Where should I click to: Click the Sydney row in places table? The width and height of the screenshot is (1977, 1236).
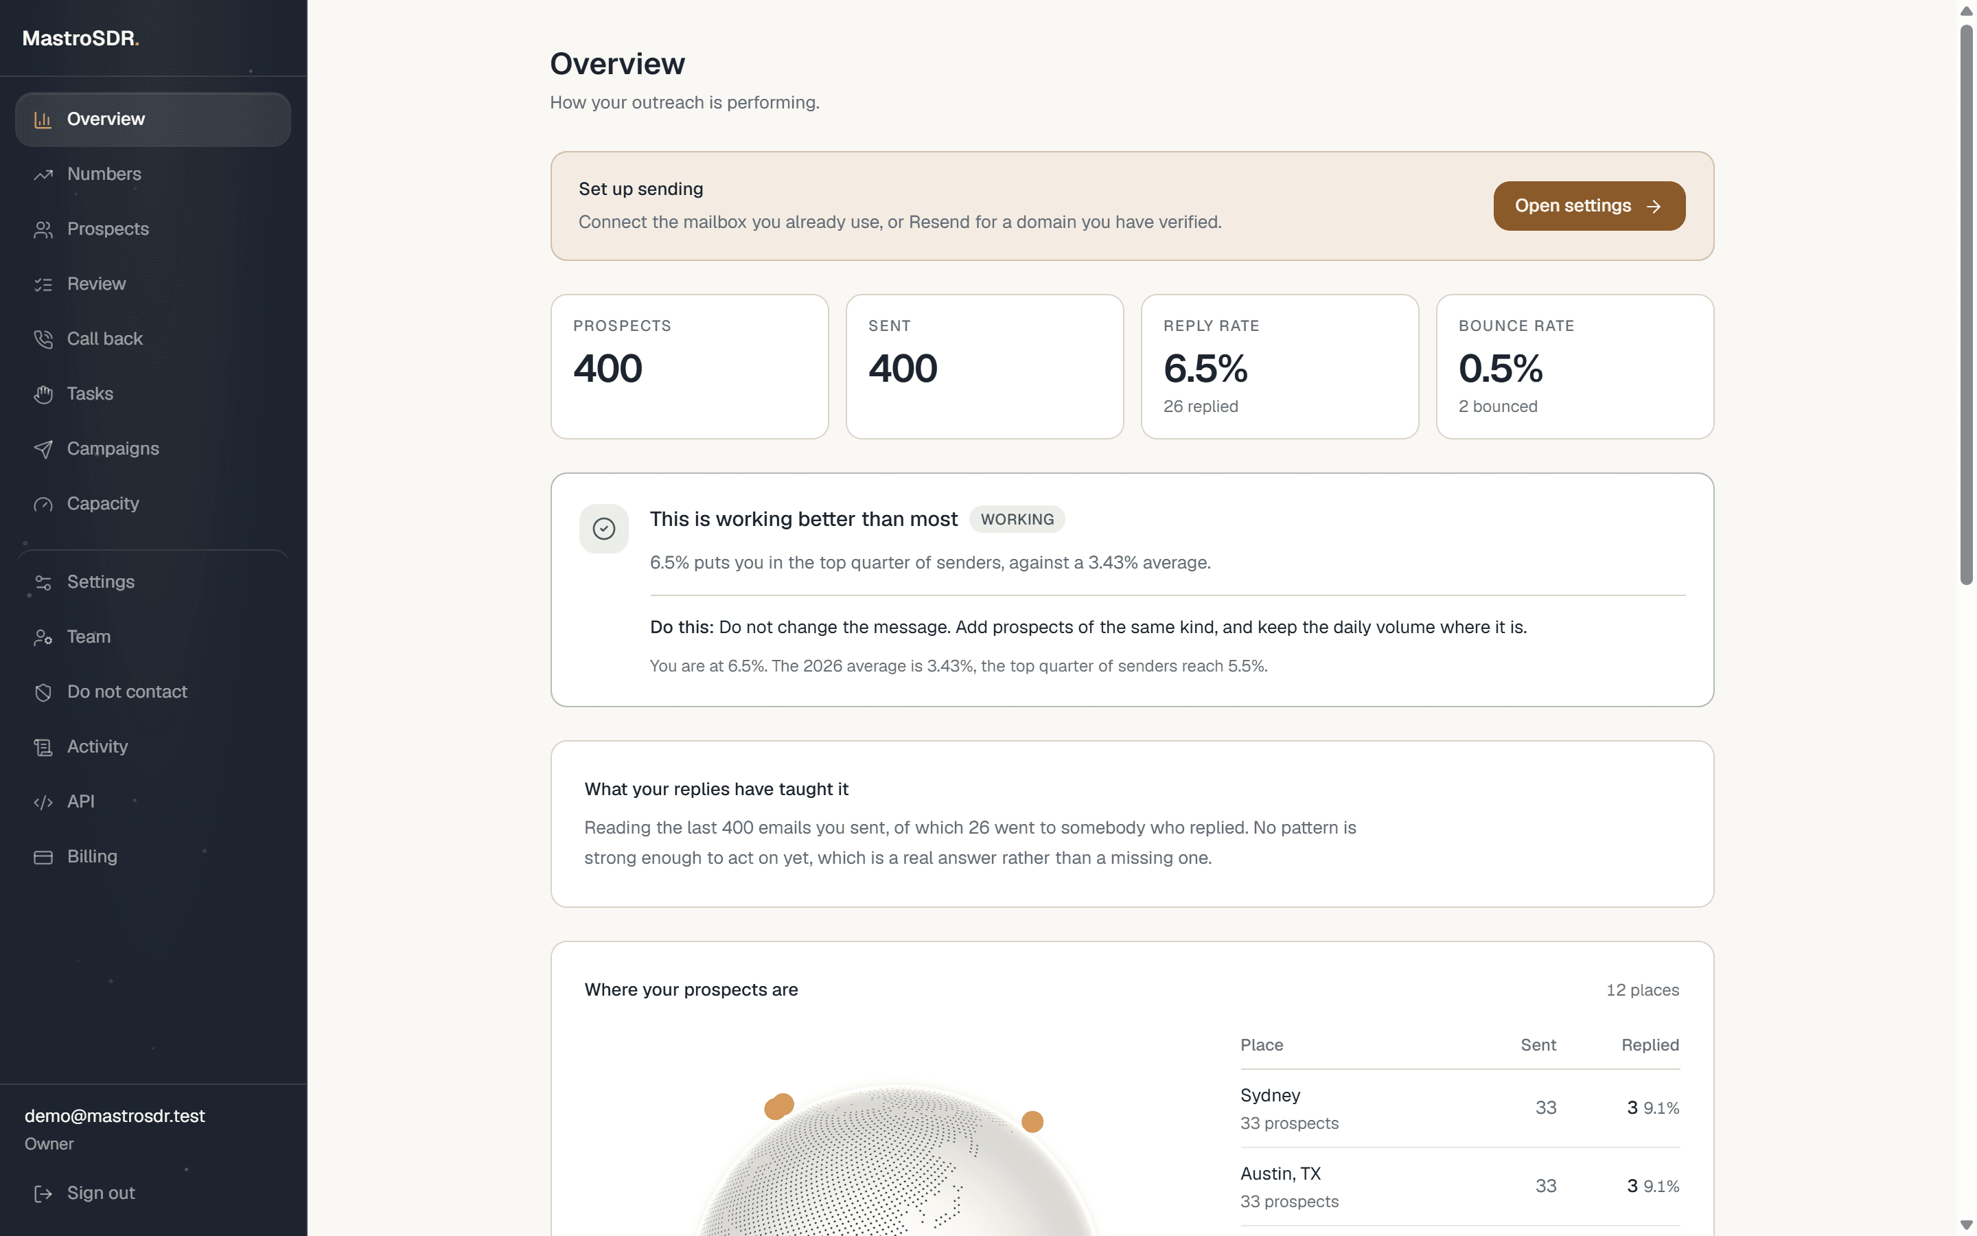[1460, 1108]
